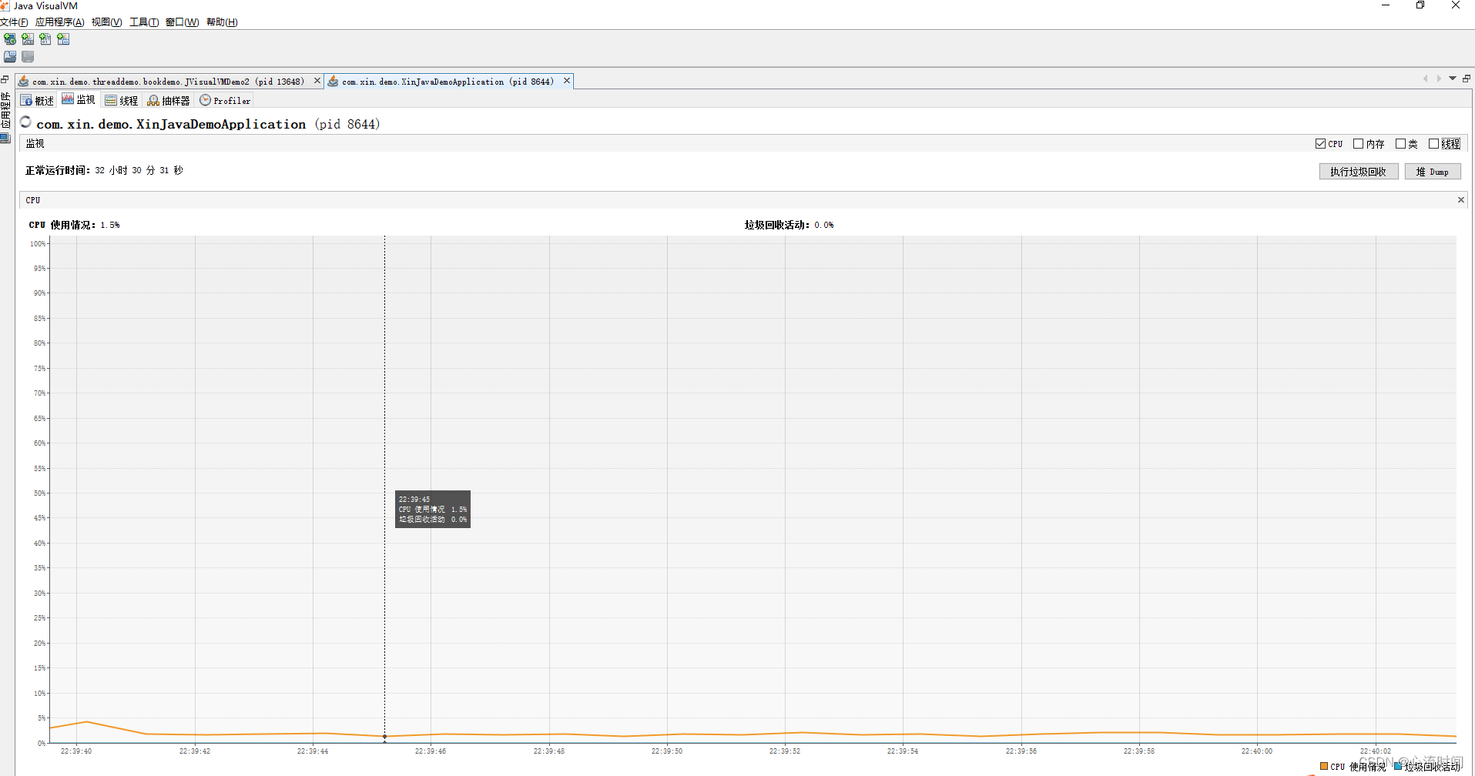Click the 100% y-axis label

point(38,243)
